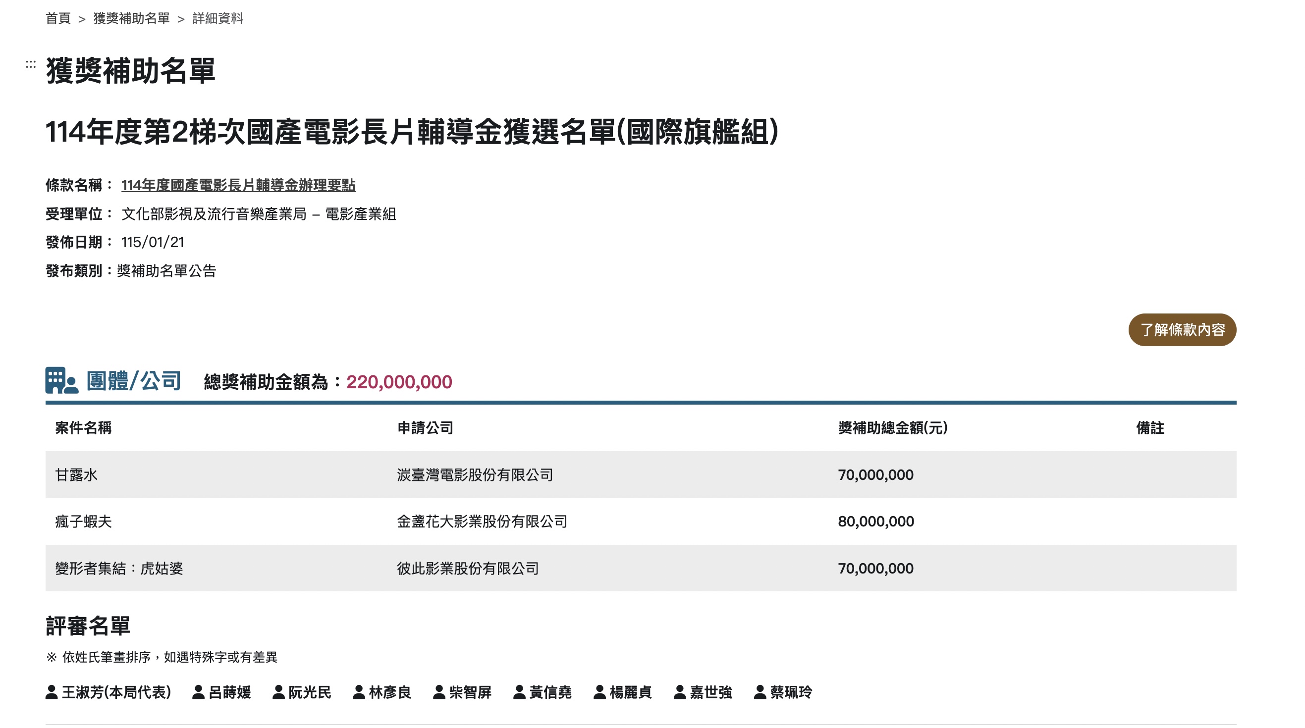Click the publish date 115/01/21

(x=153, y=243)
